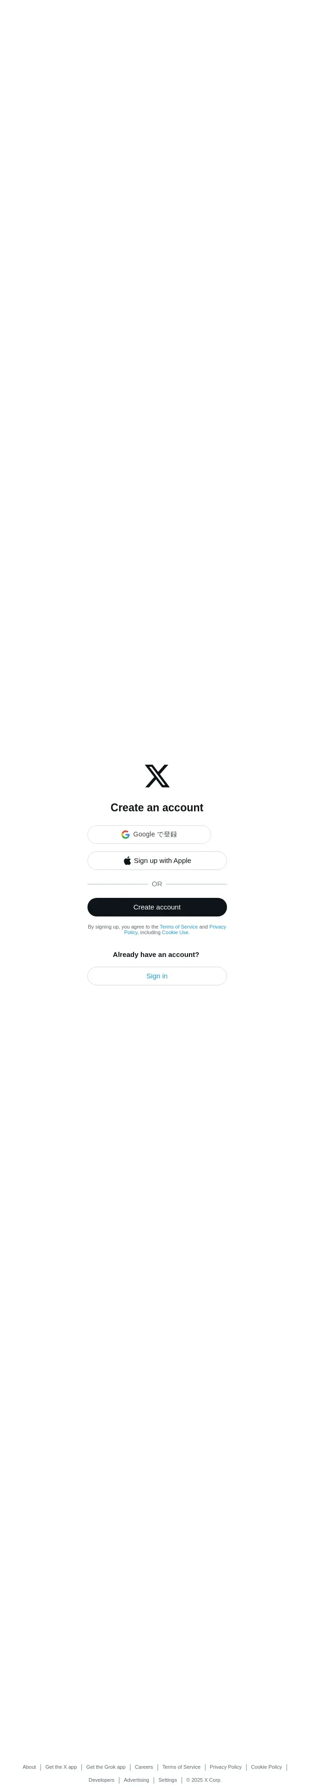
Task: Click the X logo icon
Action: pos(157,776)
